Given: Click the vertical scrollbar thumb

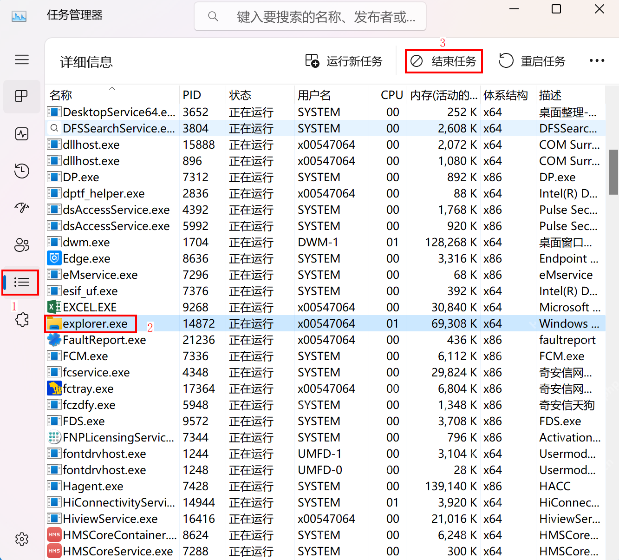Looking at the screenshot, I should (613, 172).
